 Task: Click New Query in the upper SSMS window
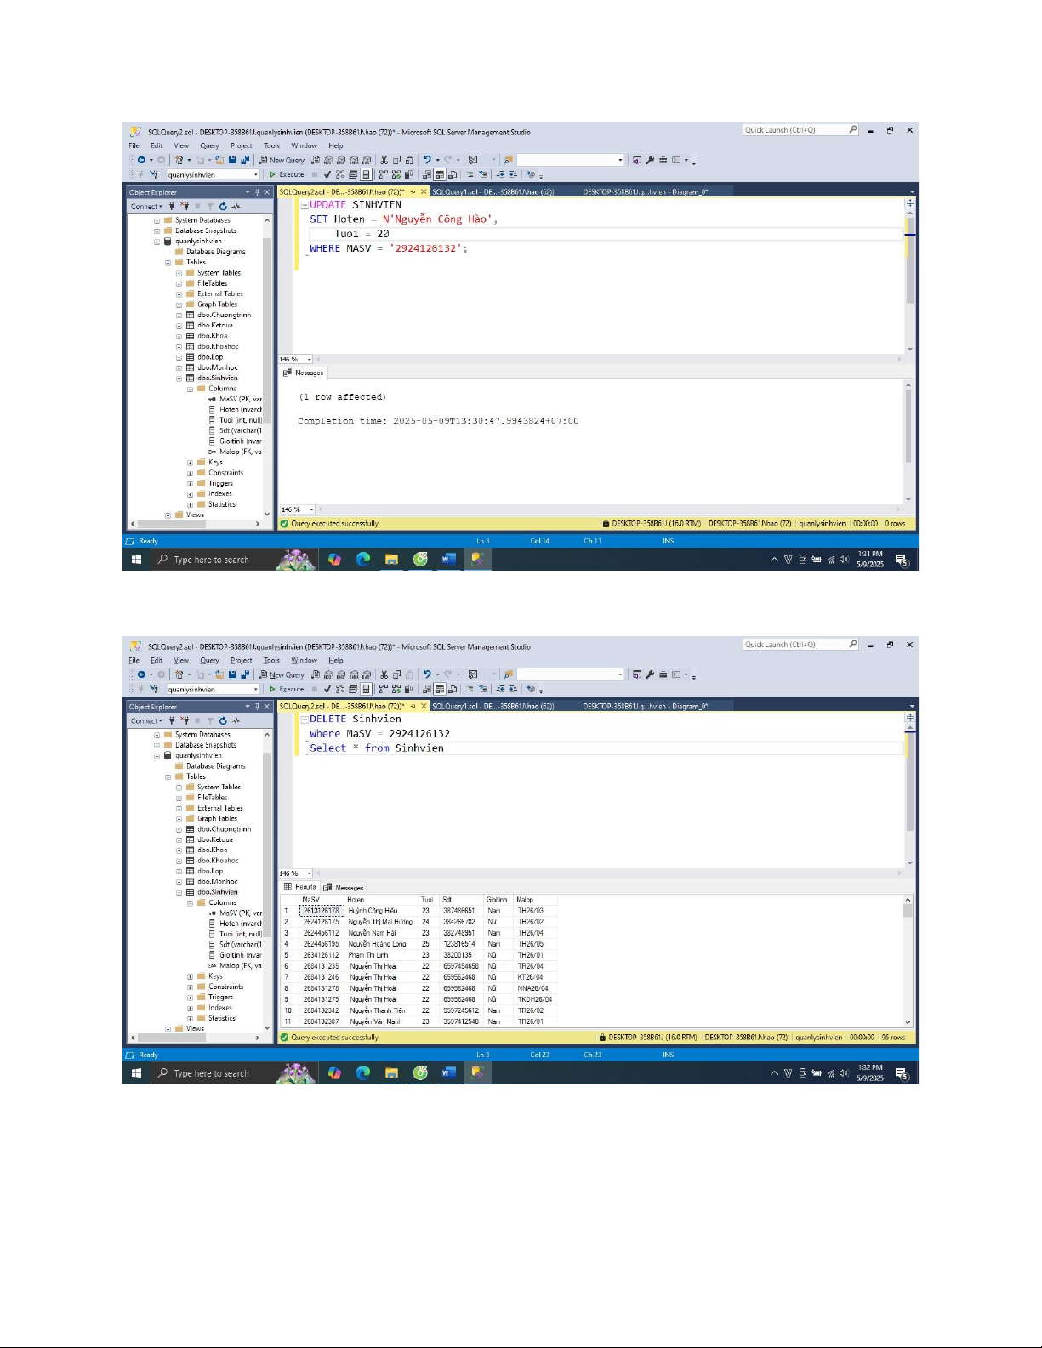pos(282,160)
